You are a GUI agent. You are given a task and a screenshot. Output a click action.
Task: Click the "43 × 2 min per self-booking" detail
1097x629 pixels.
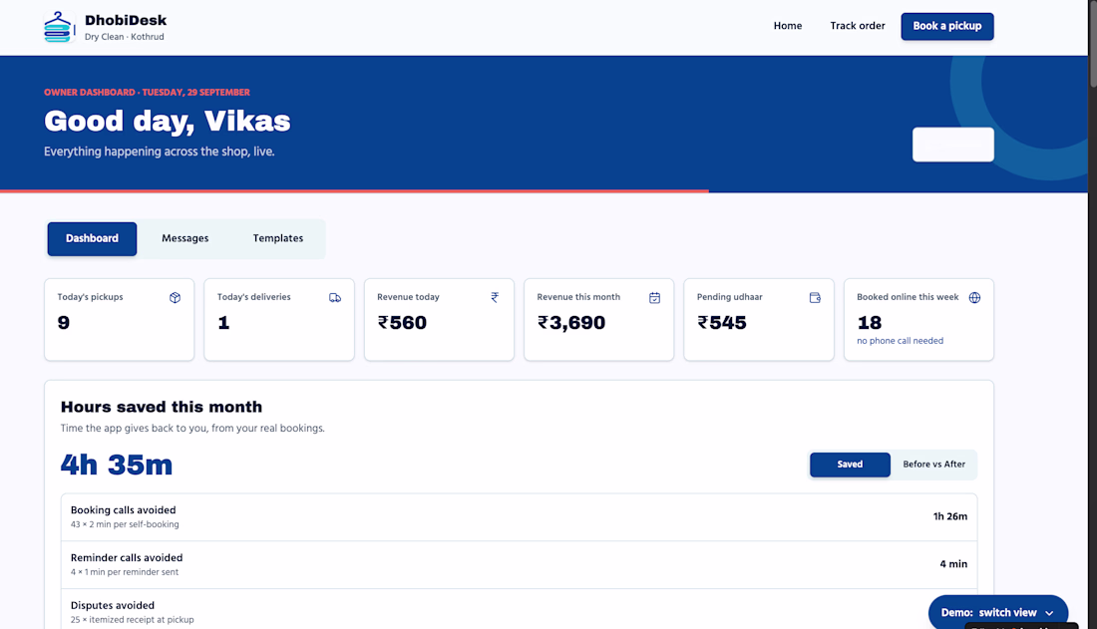click(125, 524)
